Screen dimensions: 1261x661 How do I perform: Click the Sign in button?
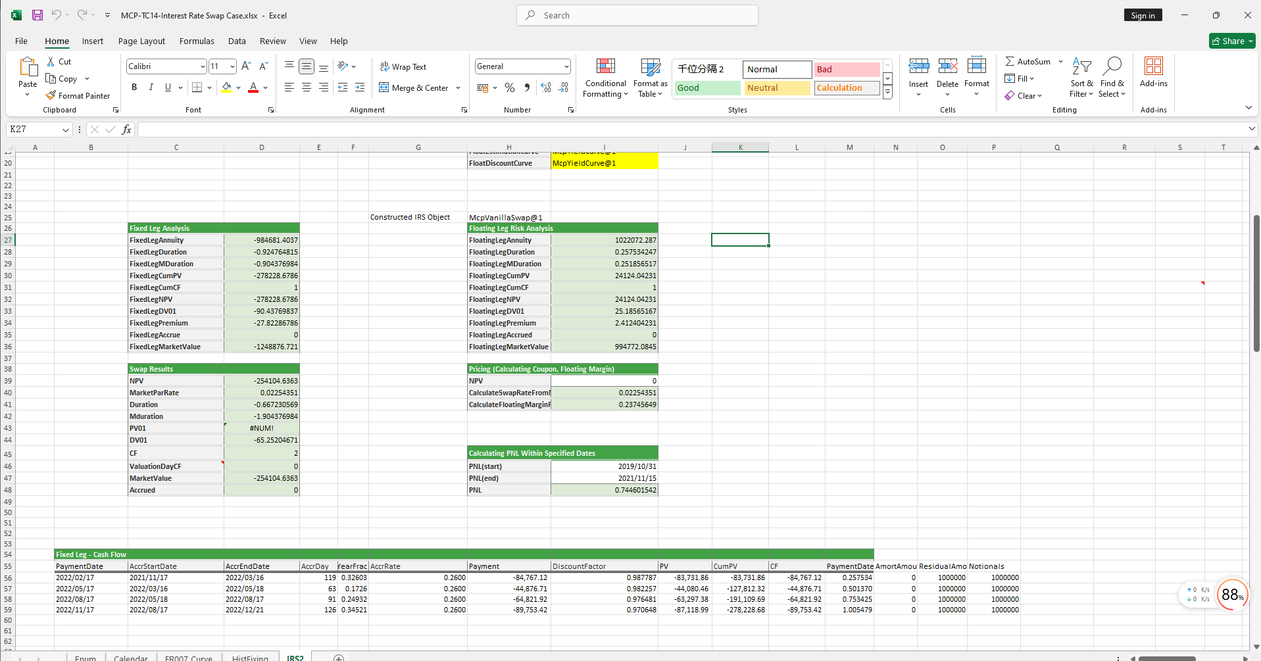(x=1143, y=15)
